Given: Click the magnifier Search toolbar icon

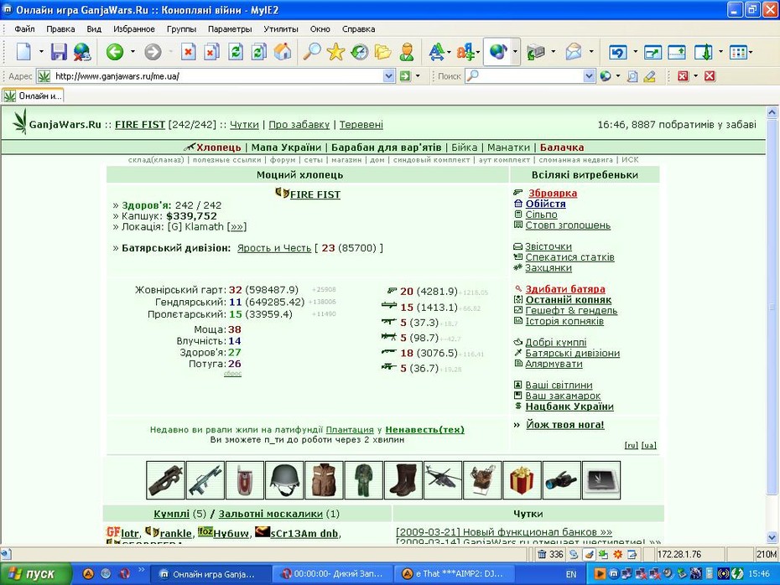Looking at the screenshot, I should (312, 52).
